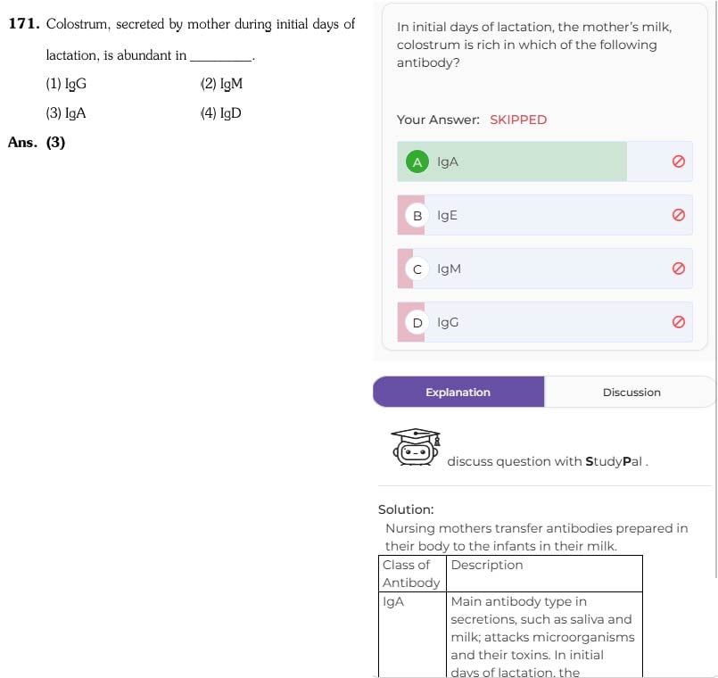
Task: Open the Explanation tab
Action: click(x=458, y=393)
